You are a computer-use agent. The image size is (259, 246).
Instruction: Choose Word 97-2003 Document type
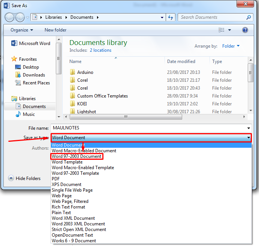[x=151, y=156]
